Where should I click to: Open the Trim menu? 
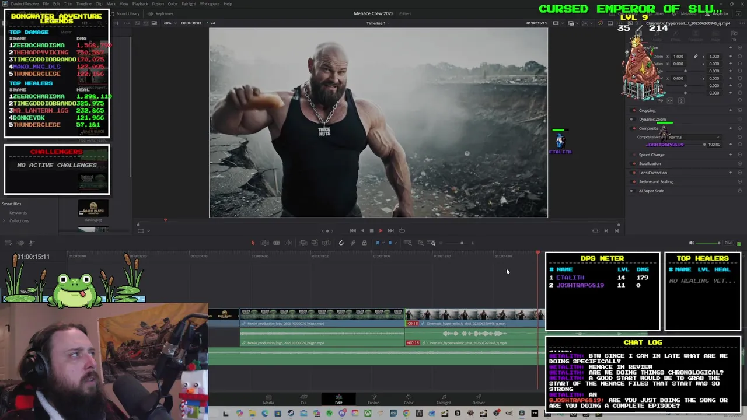(68, 4)
